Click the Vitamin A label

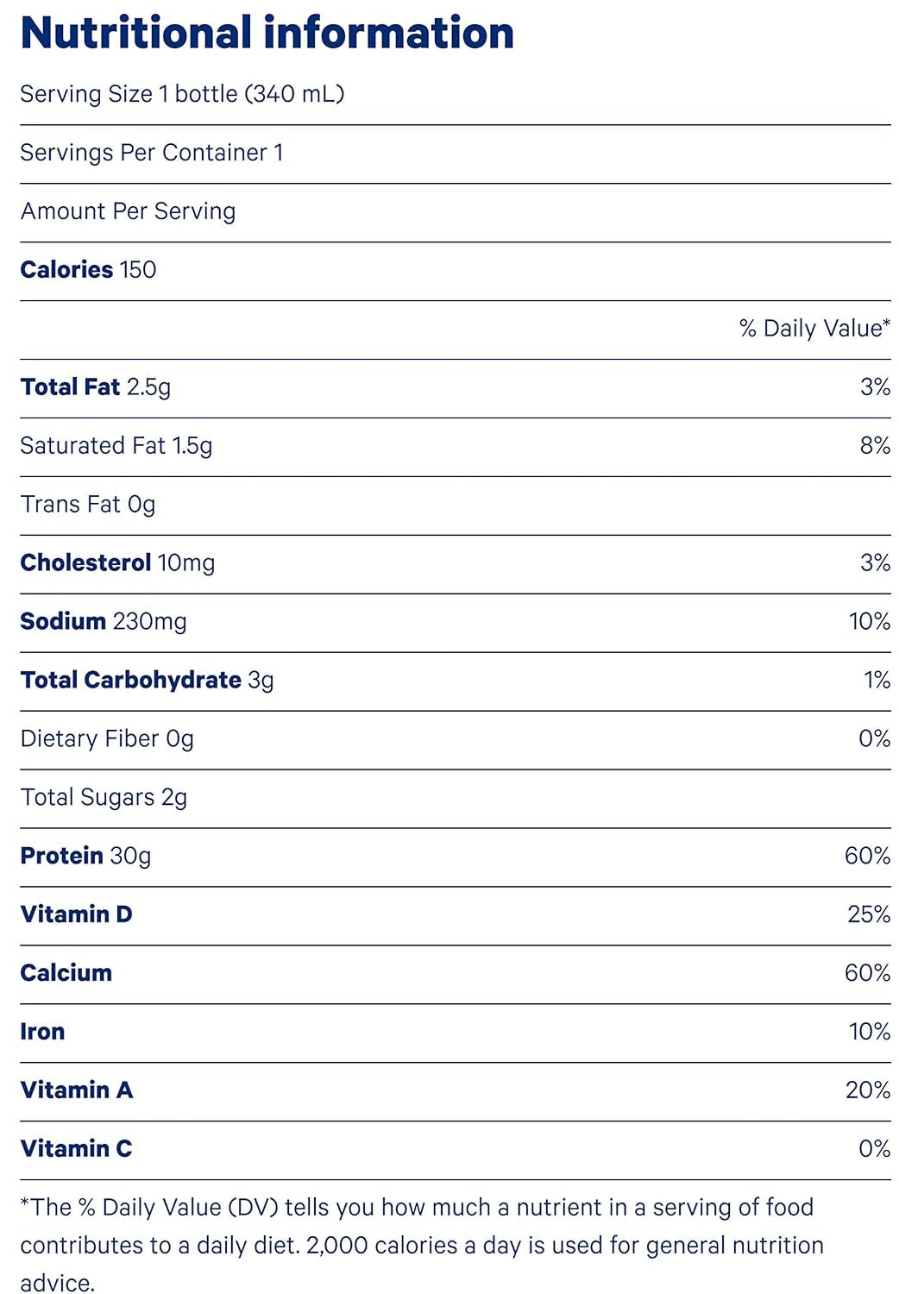click(x=77, y=1091)
